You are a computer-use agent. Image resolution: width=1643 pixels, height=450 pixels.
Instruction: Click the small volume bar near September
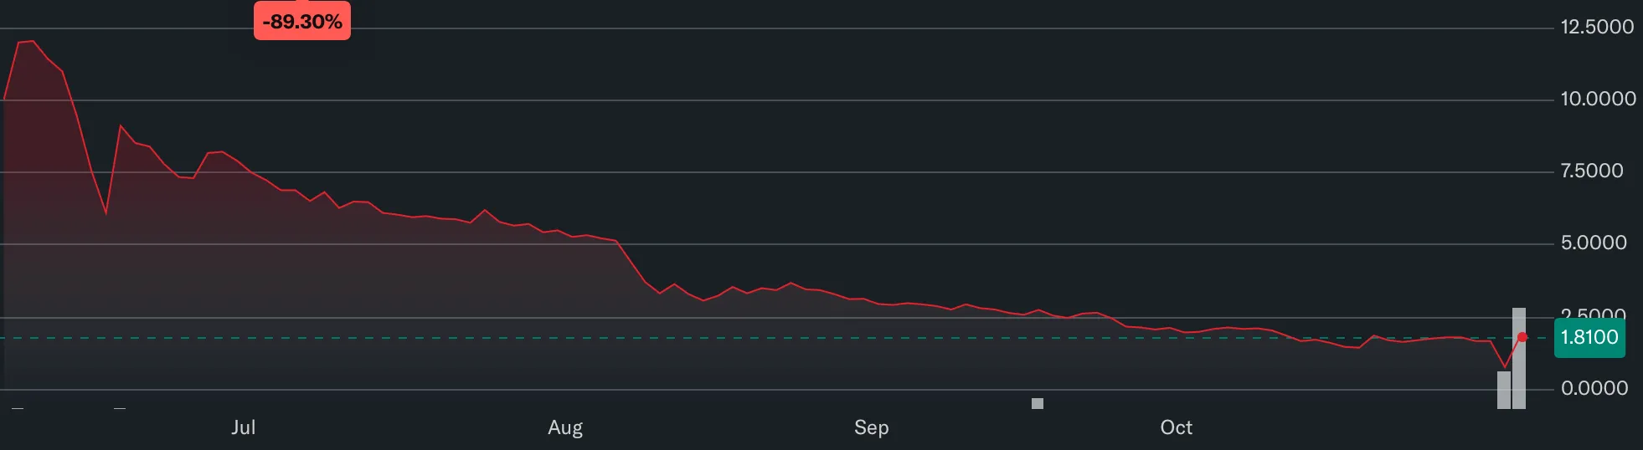[x=1038, y=403]
